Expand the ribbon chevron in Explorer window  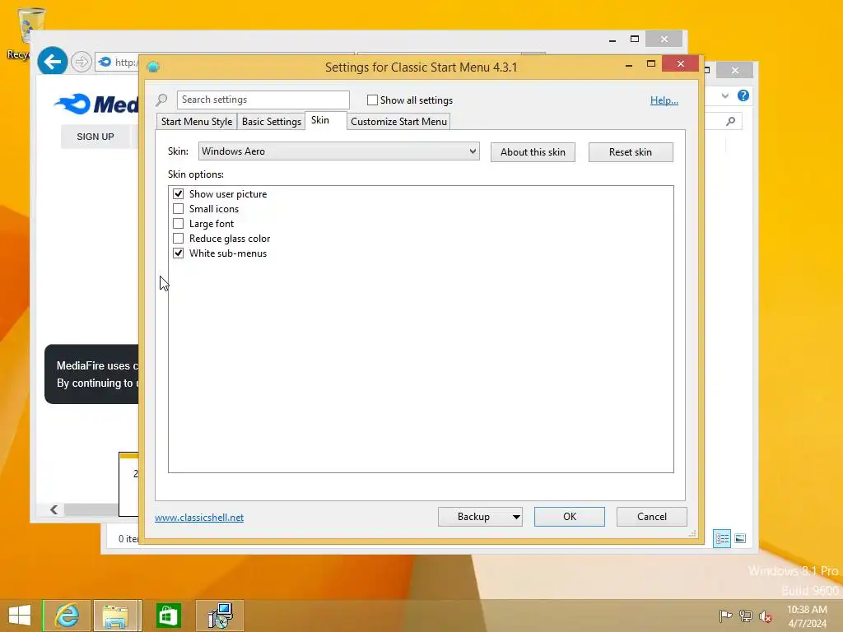pos(724,95)
